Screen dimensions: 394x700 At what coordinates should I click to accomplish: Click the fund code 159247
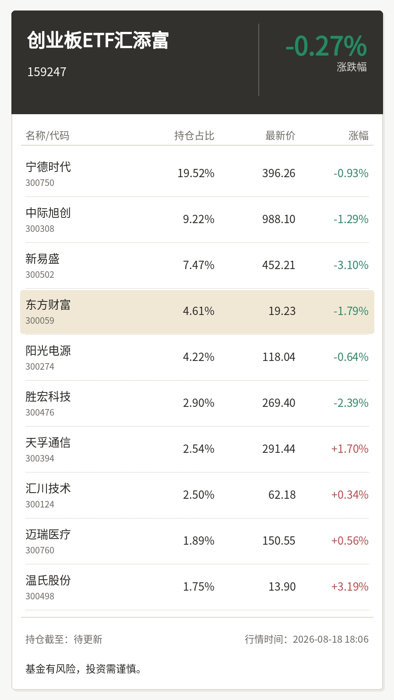point(47,72)
